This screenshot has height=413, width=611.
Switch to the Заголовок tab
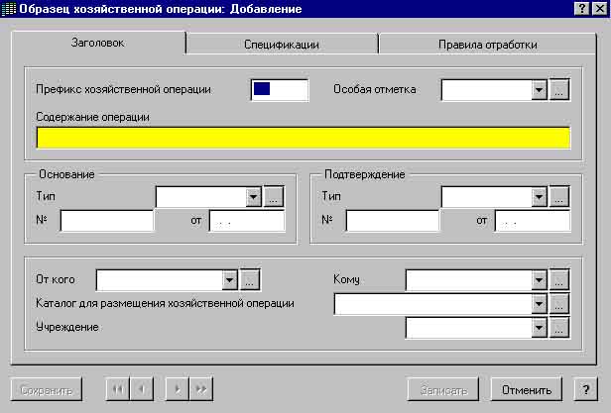pyautogui.click(x=98, y=43)
